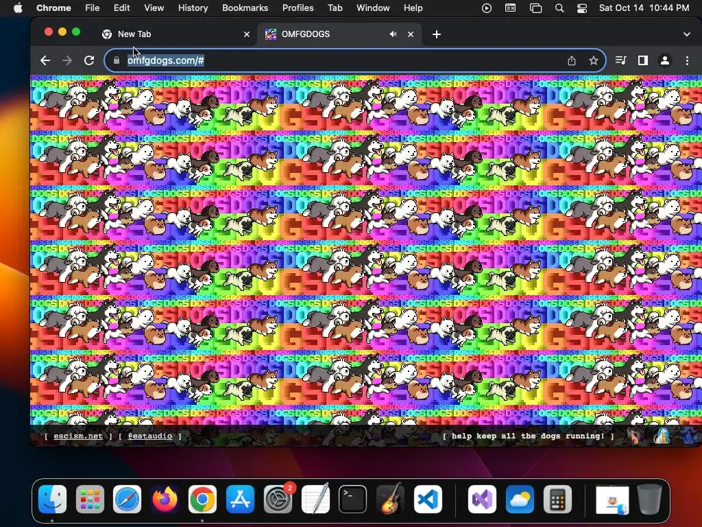This screenshot has width=702, height=527.
Task: Open the Tab menu
Action: 335,8
